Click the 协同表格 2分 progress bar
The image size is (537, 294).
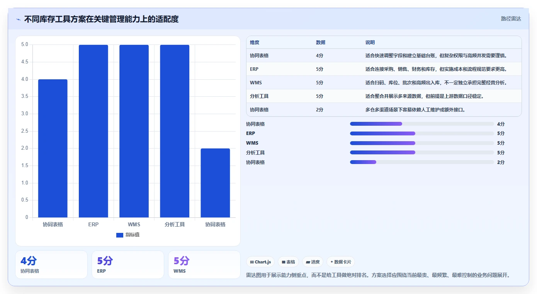click(422, 162)
